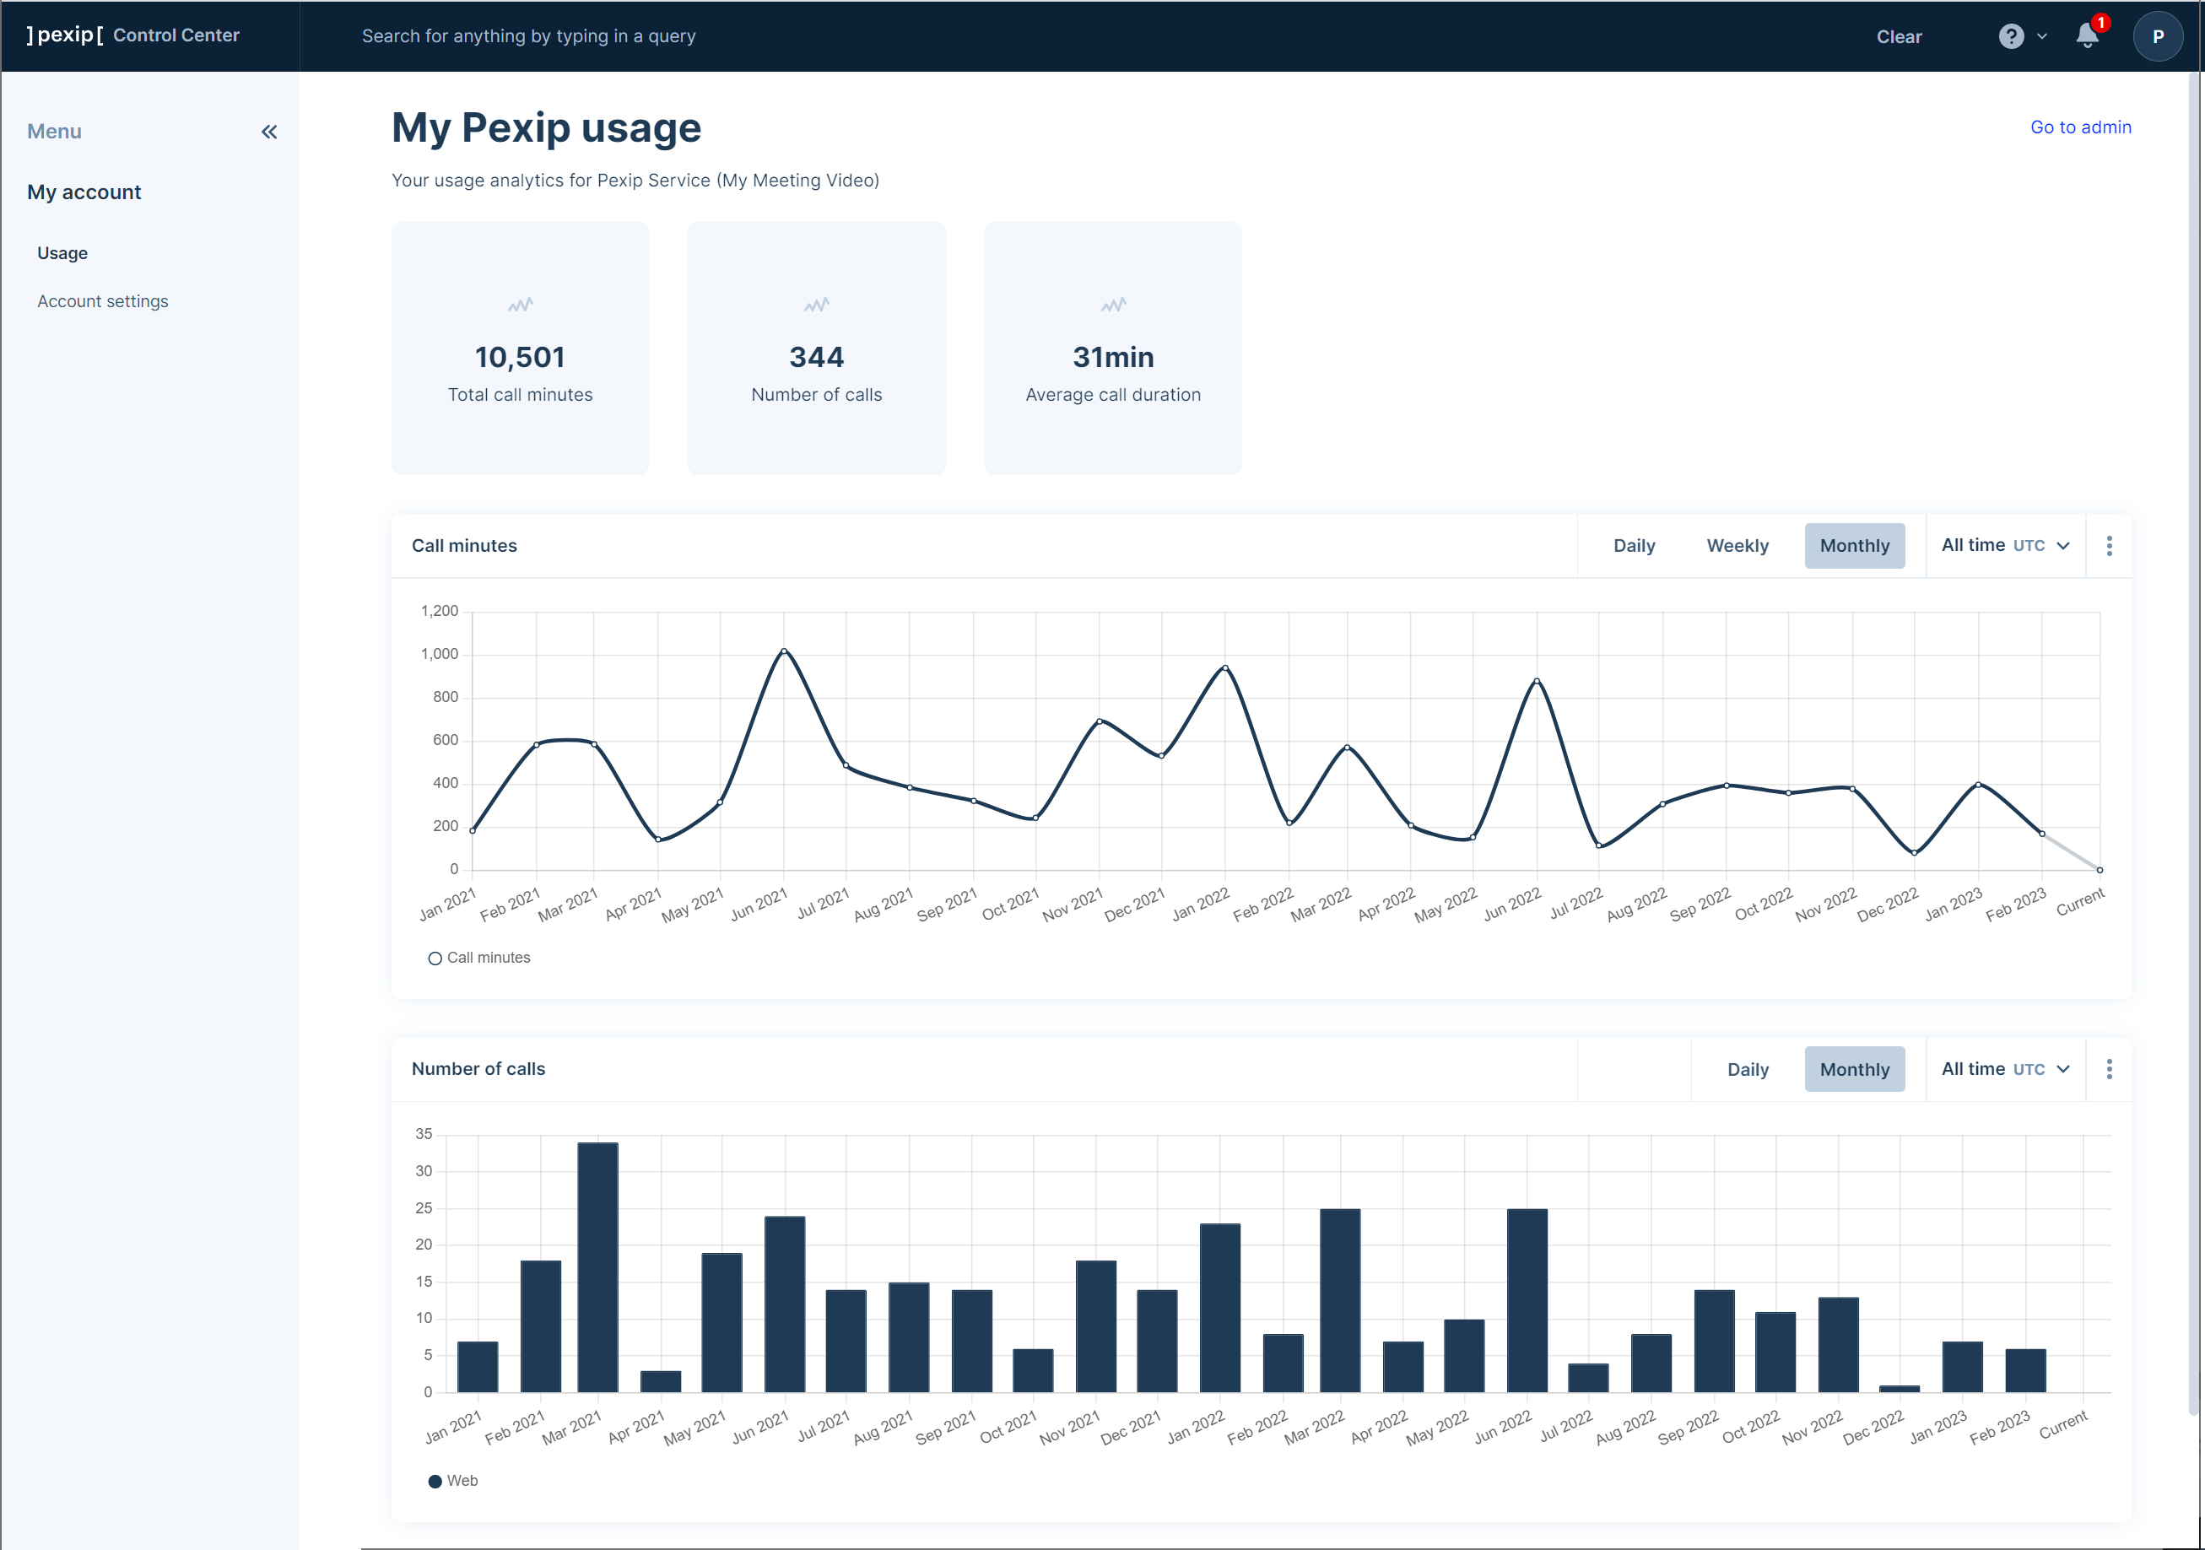Screen dimensions: 2205x1550
Task: Collapse the sidebar menu with double-chevron icon
Action: tap(269, 132)
